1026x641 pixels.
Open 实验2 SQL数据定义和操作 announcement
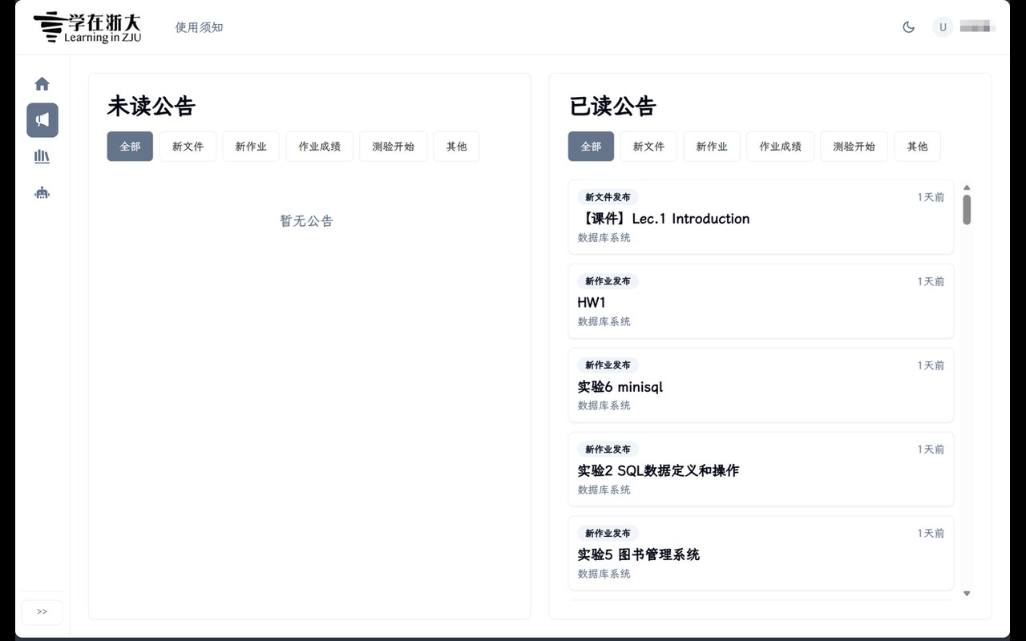click(761, 470)
